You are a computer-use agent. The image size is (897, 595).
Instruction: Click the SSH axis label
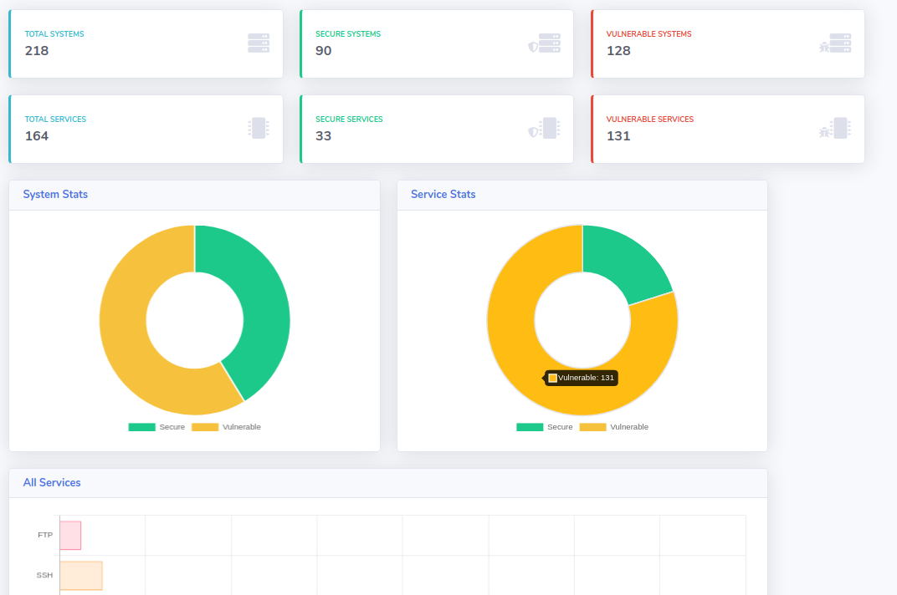point(44,575)
